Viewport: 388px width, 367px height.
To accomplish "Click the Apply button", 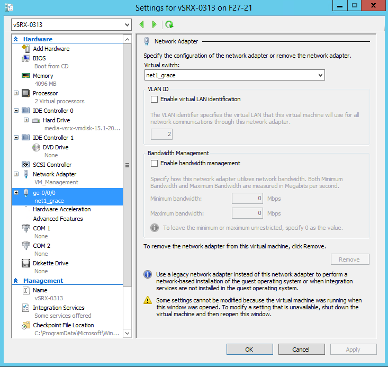I will (354, 350).
